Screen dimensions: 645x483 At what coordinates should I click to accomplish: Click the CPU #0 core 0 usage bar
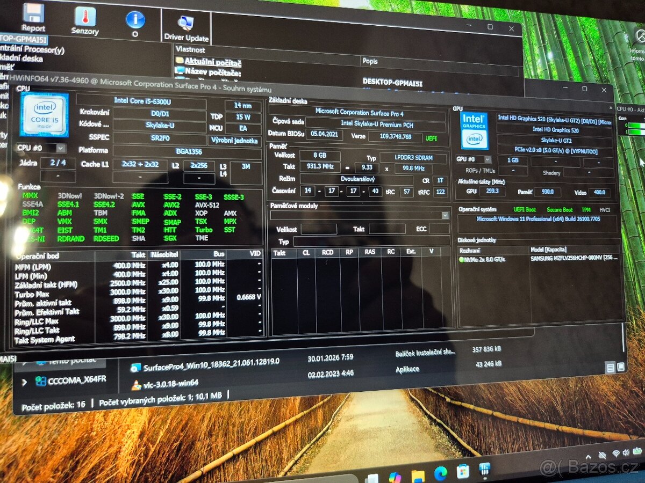[x=636, y=125]
